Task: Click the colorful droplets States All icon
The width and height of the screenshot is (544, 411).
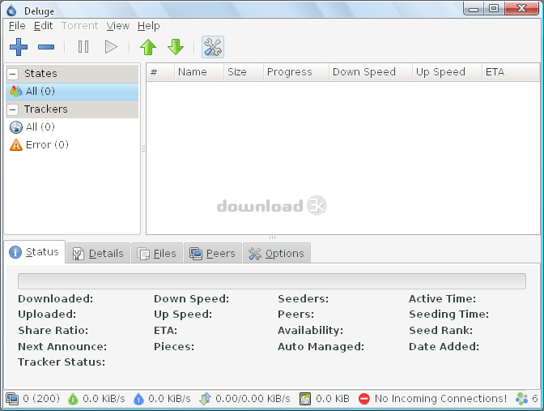Action: pyautogui.click(x=16, y=92)
